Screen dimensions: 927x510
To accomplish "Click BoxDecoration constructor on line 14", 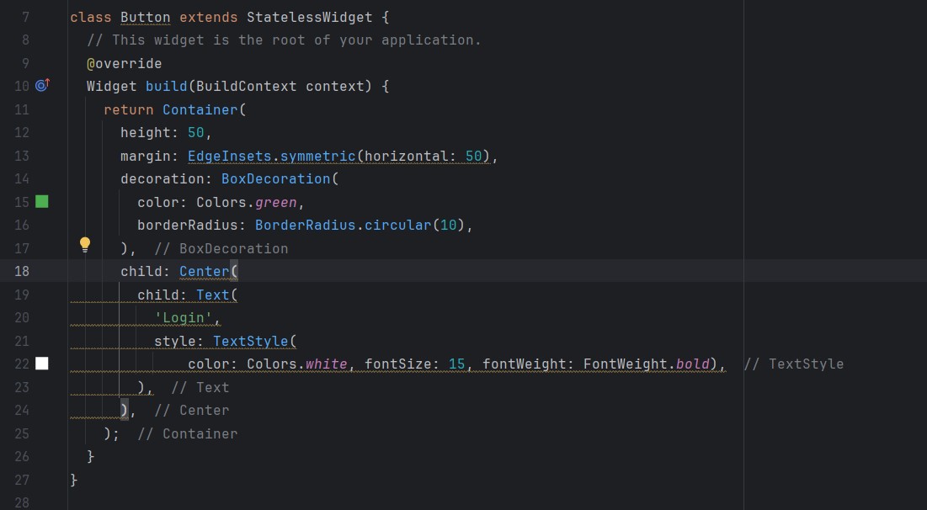I will click(x=276, y=179).
